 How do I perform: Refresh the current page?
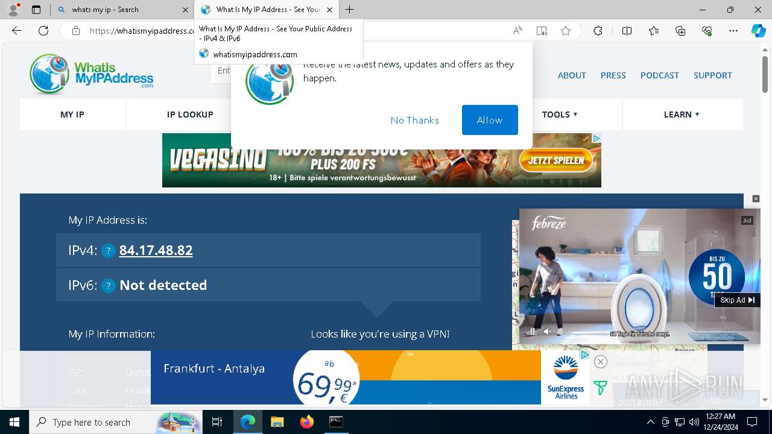click(43, 31)
